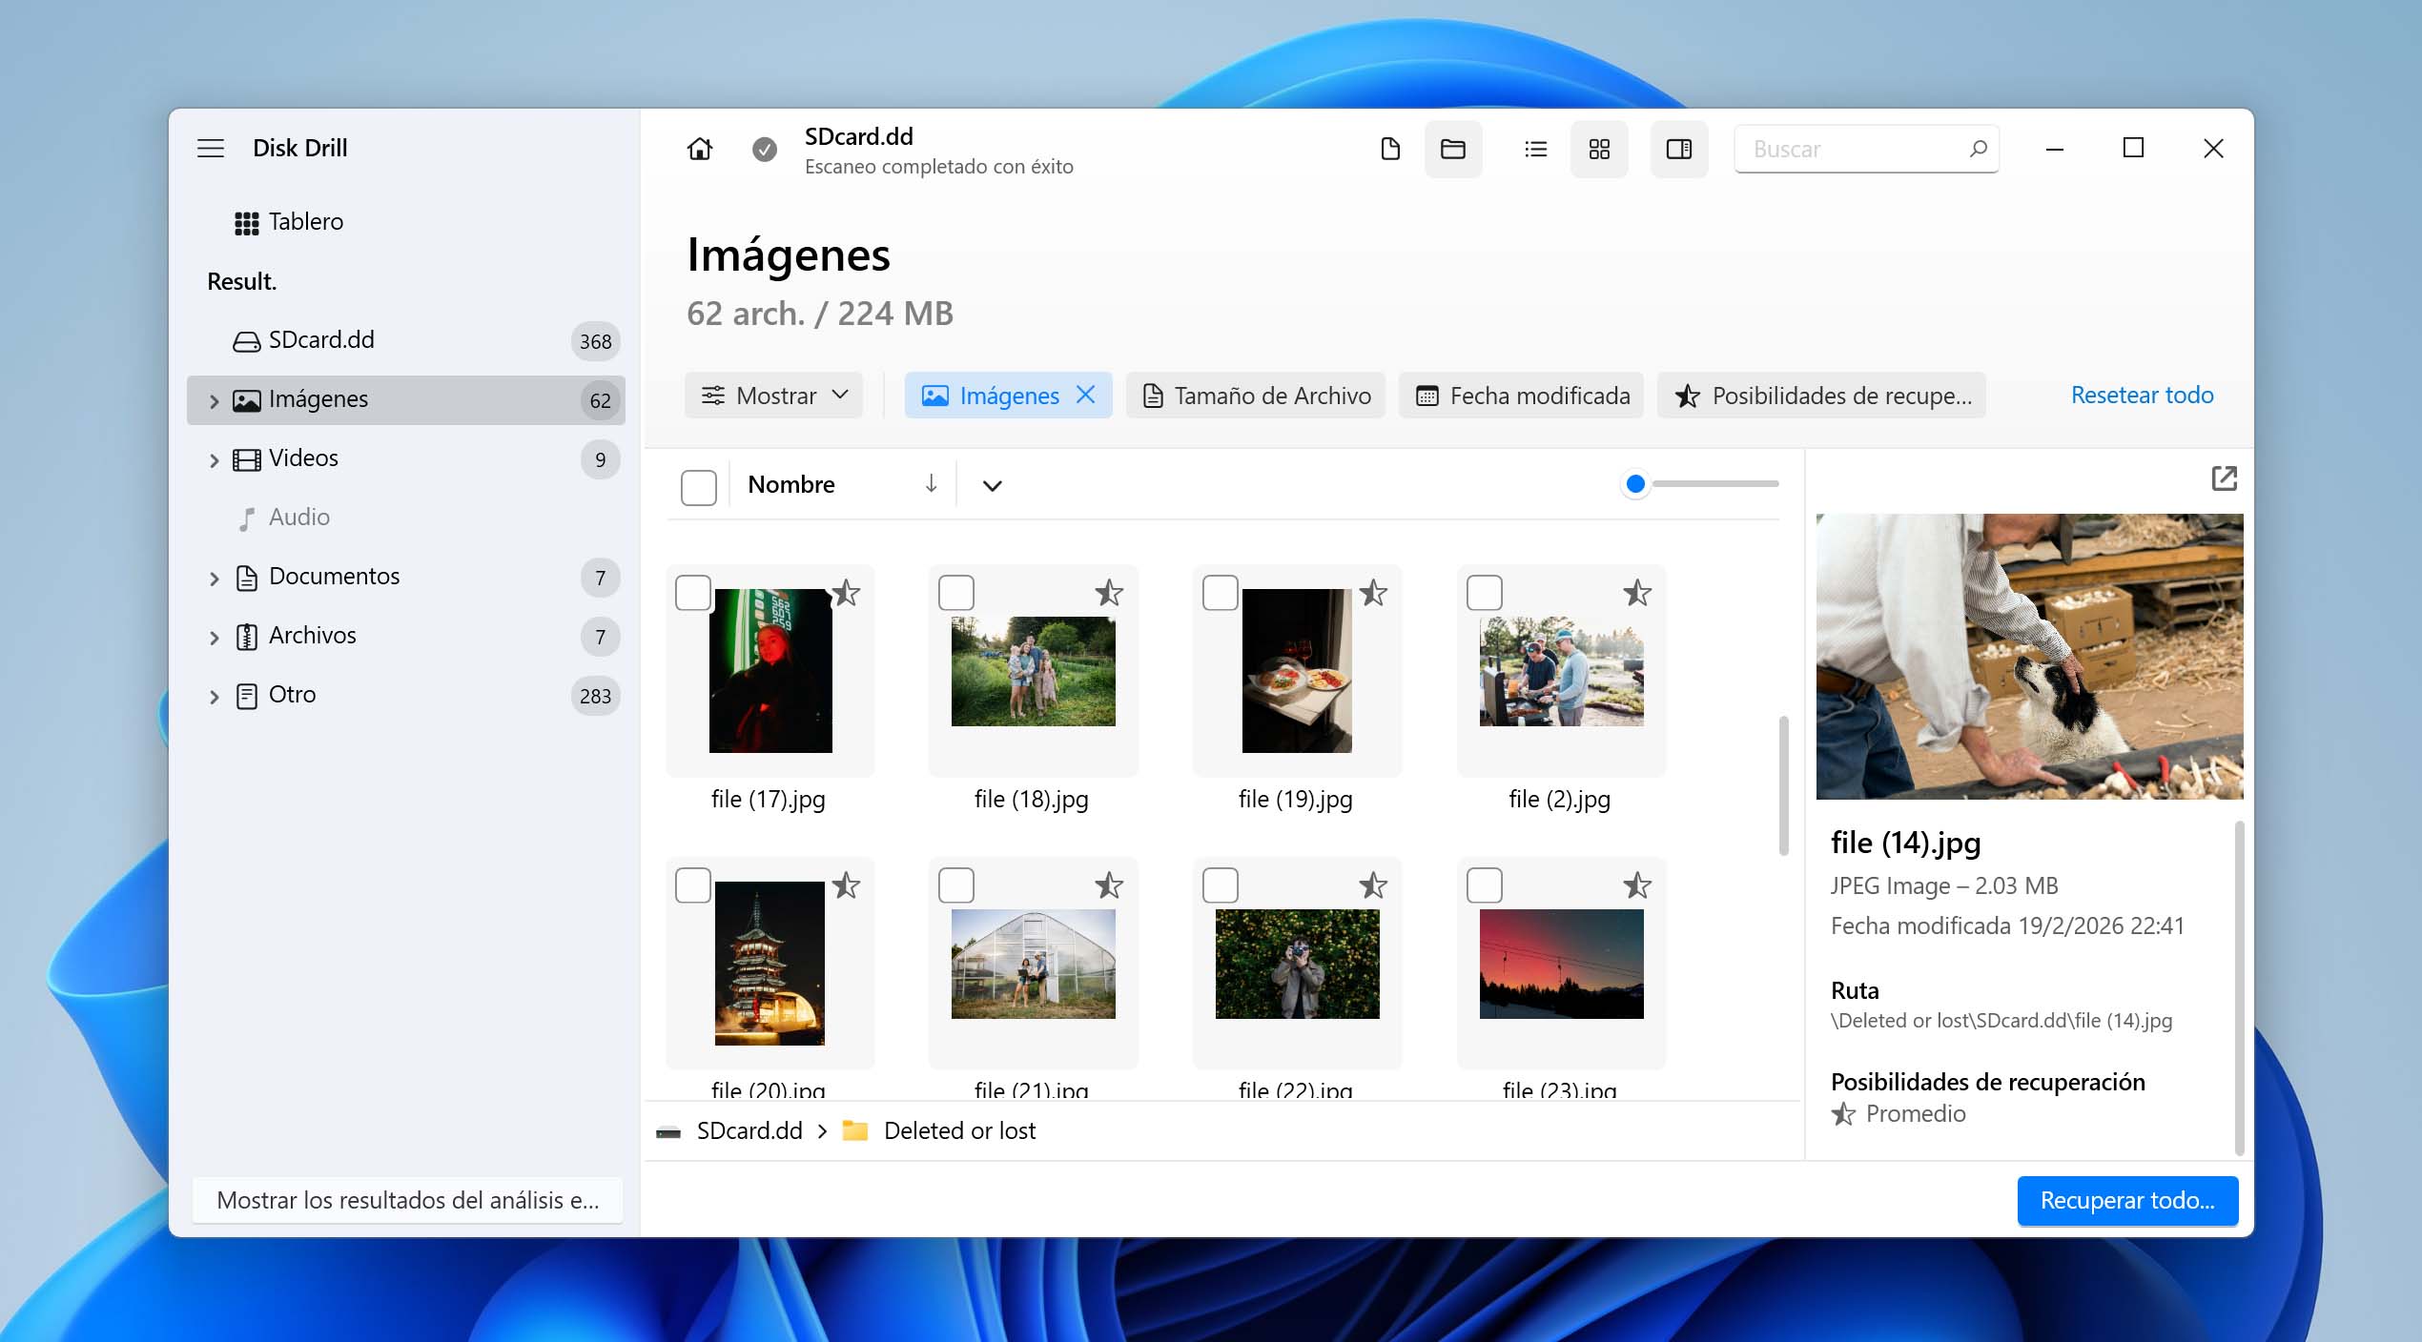Expand the Videos category chevron
Viewport: 2422px width, 1342px height.
click(214, 460)
